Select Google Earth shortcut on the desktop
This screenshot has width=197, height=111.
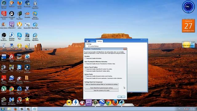coord(12,79)
